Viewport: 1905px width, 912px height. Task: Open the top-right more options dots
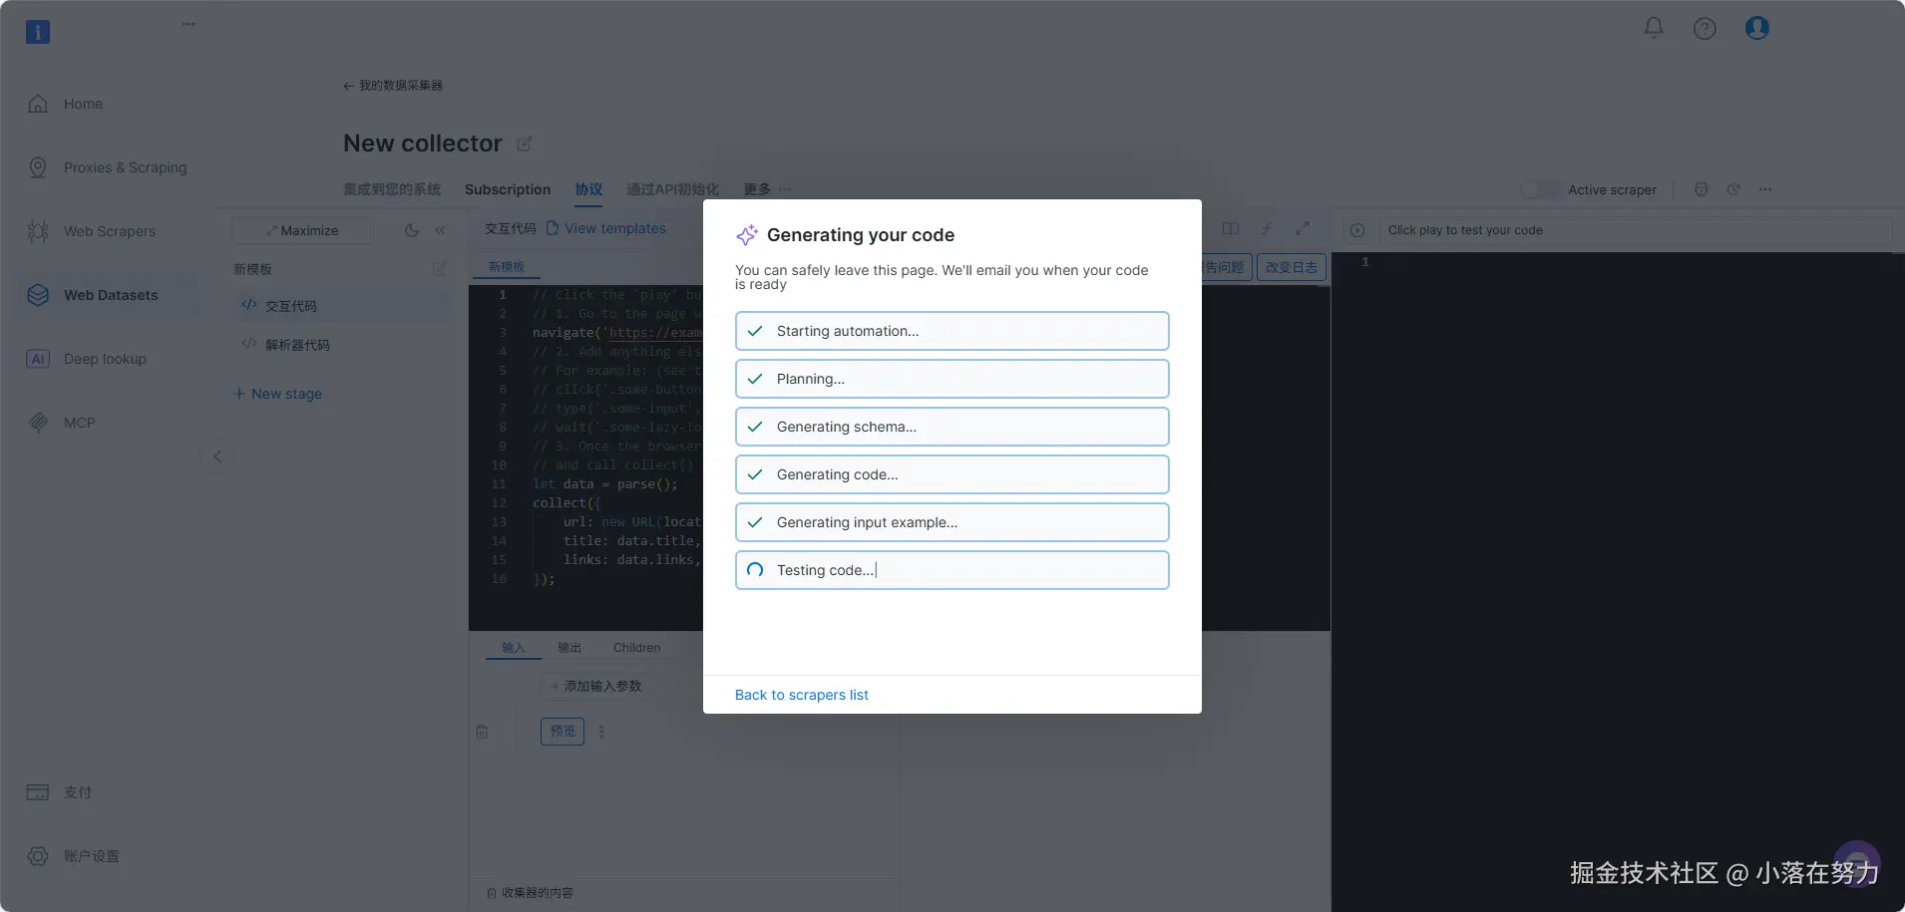click(x=1765, y=189)
